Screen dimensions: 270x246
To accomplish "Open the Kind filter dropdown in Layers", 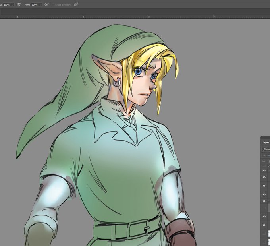I will (x=266, y=149).
